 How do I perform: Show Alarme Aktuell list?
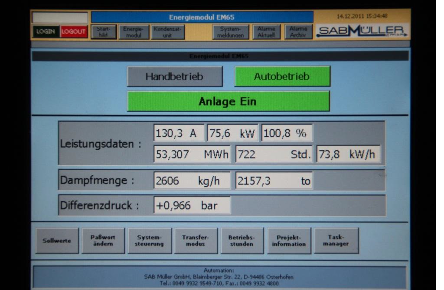click(267, 32)
